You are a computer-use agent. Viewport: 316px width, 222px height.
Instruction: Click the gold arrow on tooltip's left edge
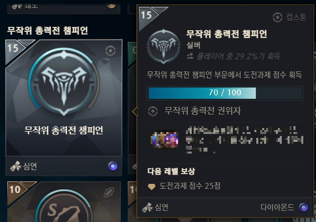pos(135,111)
